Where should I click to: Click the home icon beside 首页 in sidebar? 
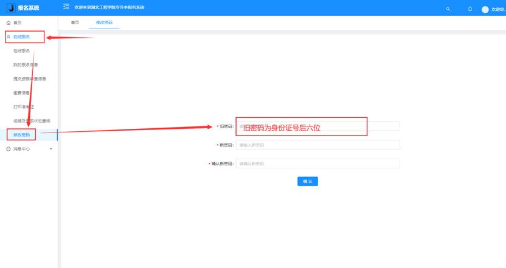click(9, 22)
